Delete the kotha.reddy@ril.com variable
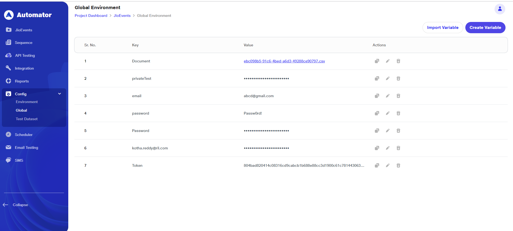The height and width of the screenshot is (231, 513). [x=398, y=148]
